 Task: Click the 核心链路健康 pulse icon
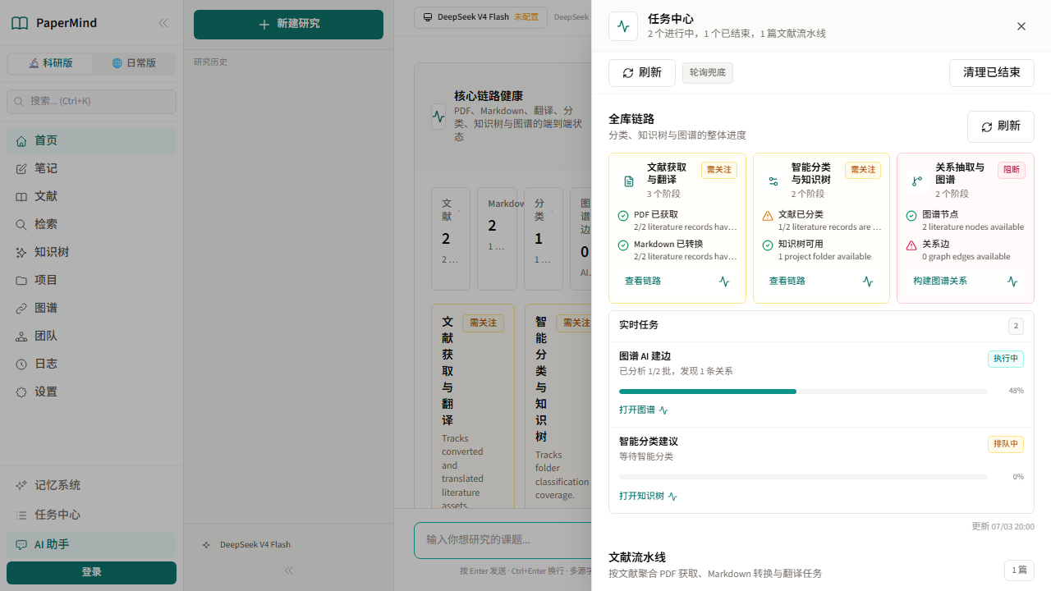438,117
